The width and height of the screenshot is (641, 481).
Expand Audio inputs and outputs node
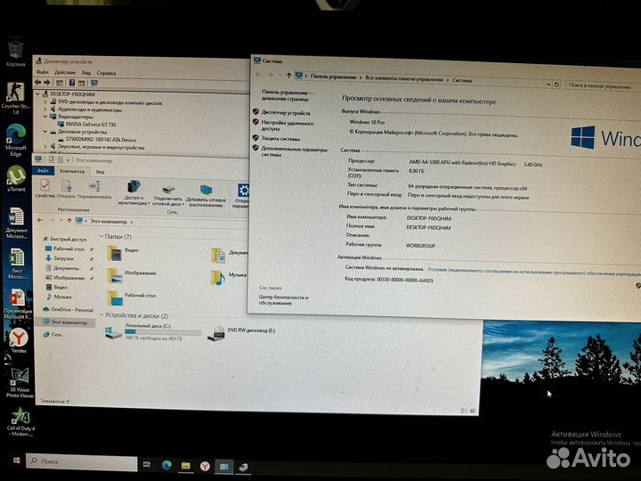pos(45,110)
